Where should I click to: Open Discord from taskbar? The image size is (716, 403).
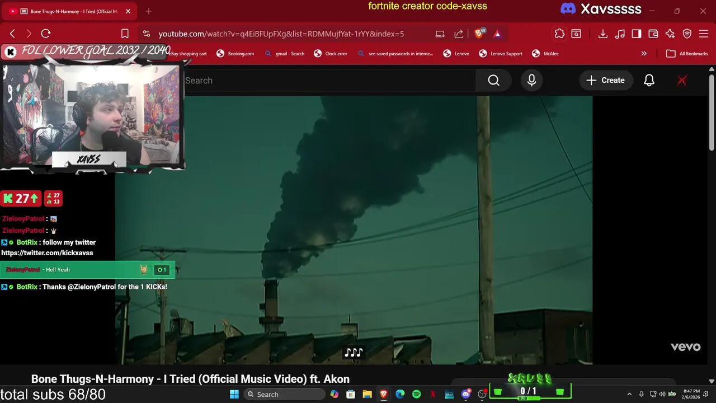466,394
